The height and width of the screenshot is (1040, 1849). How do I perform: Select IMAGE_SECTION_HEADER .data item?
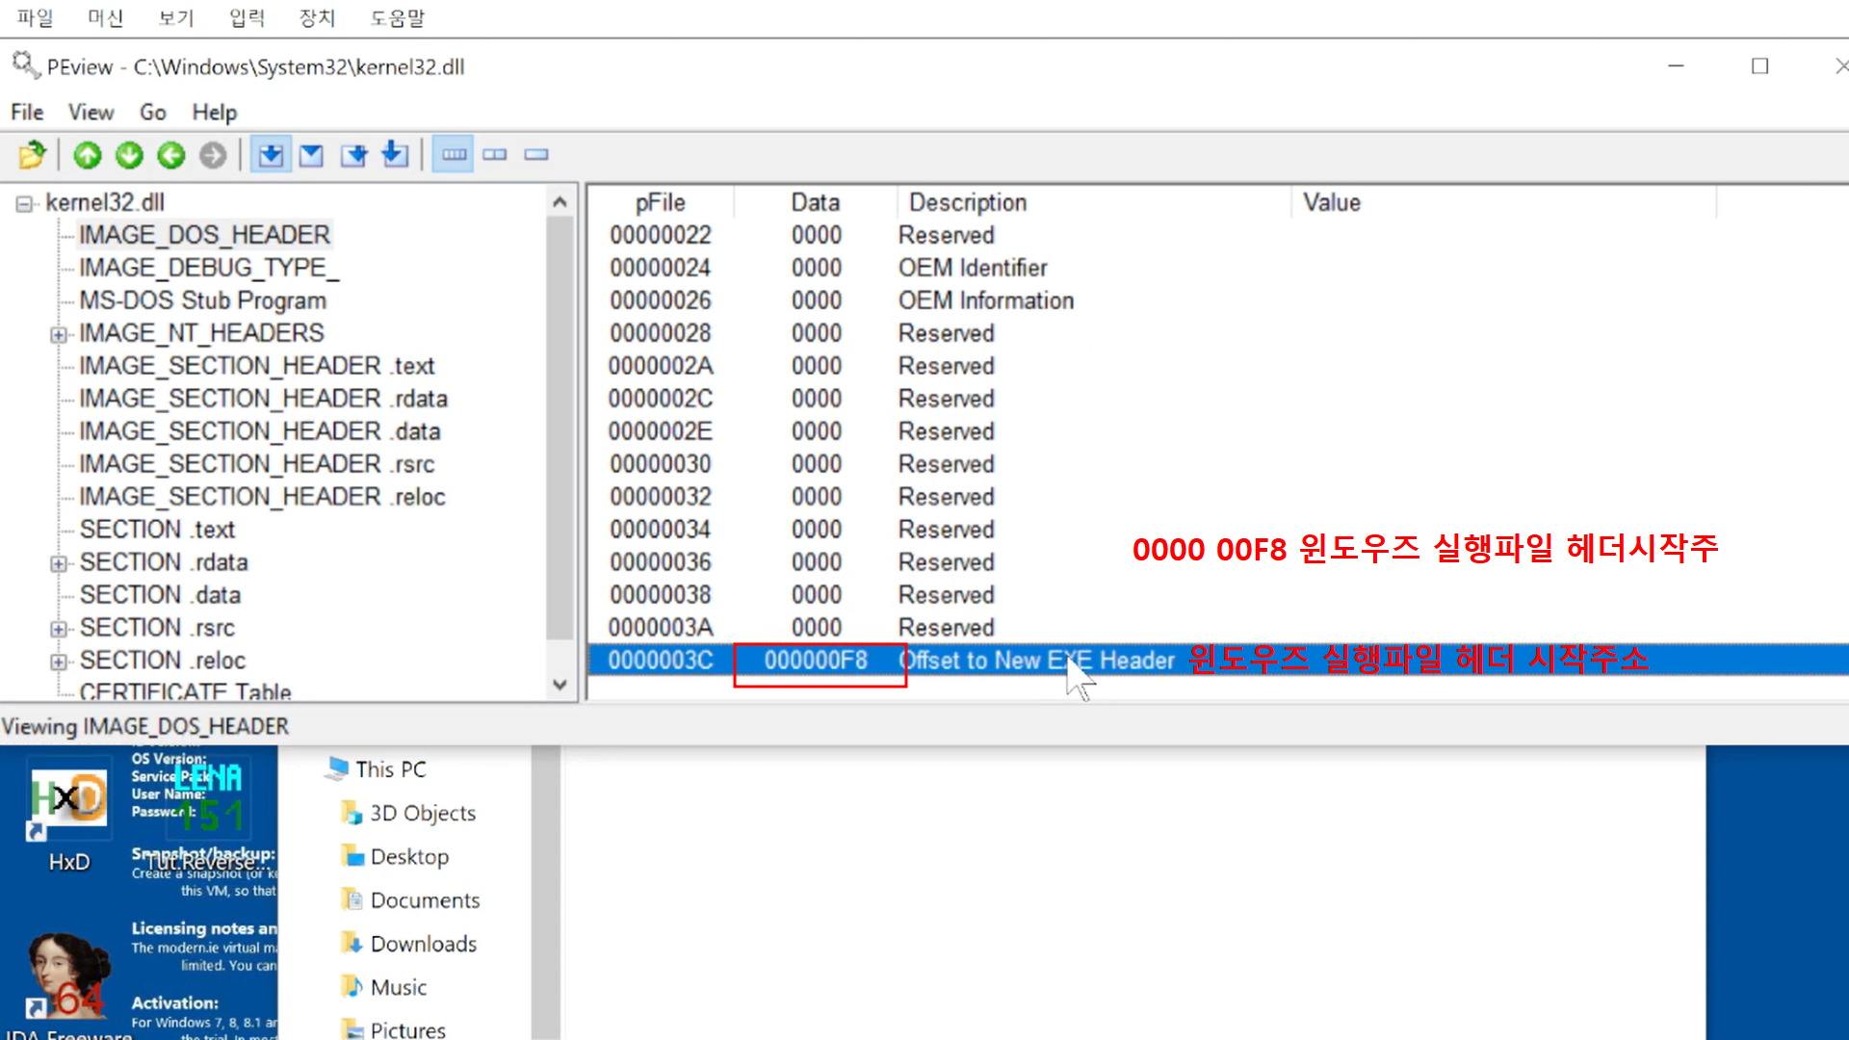259,431
